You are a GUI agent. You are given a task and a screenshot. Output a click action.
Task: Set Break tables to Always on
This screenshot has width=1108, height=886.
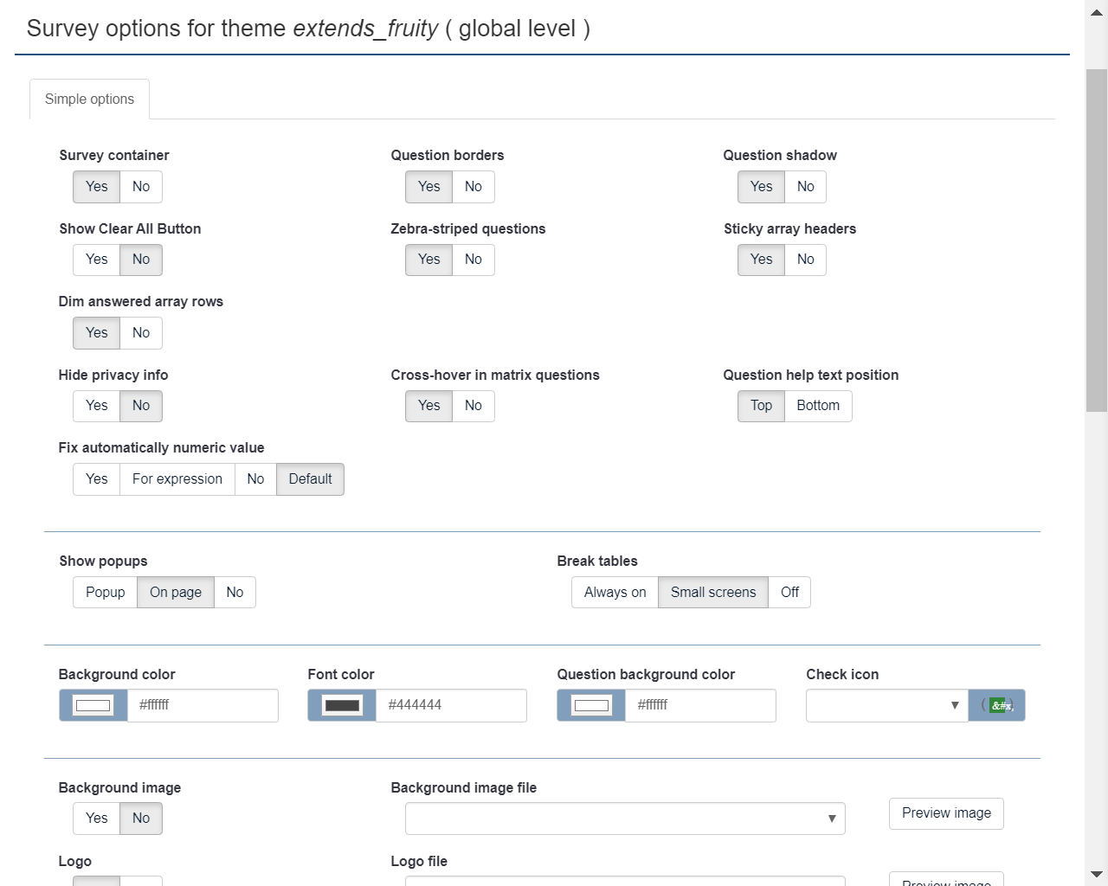pyautogui.click(x=615, y=593)
